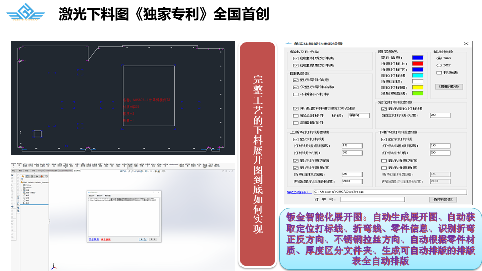Enable the 不锈钢不打标 checkbox
482x271 pixels.
[x=295, y=94]
